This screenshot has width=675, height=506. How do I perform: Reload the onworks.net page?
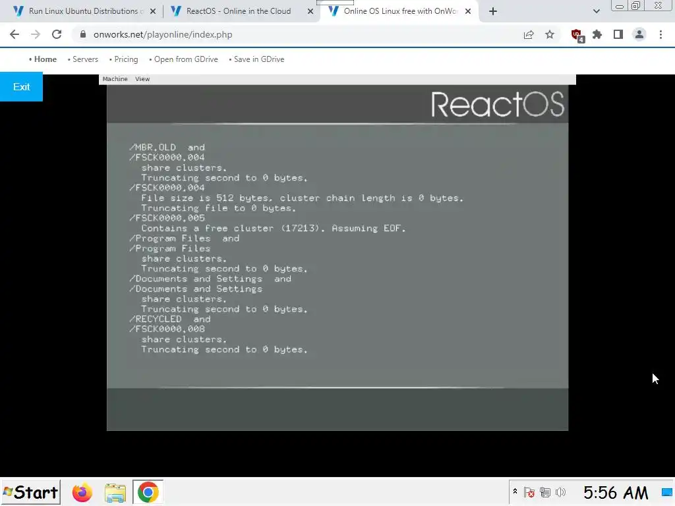(57, 34)
